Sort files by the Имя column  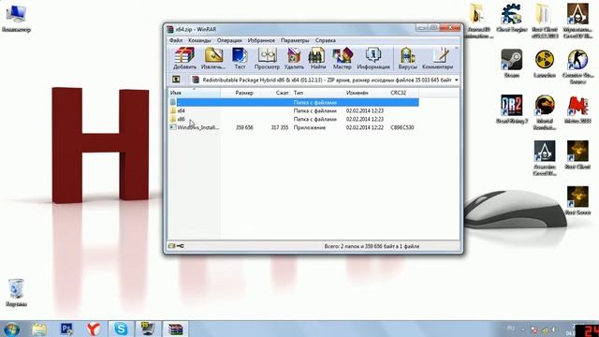click(x=194, y=93)
